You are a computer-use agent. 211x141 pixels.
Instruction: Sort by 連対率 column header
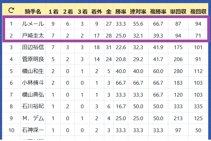coord(138,12)
